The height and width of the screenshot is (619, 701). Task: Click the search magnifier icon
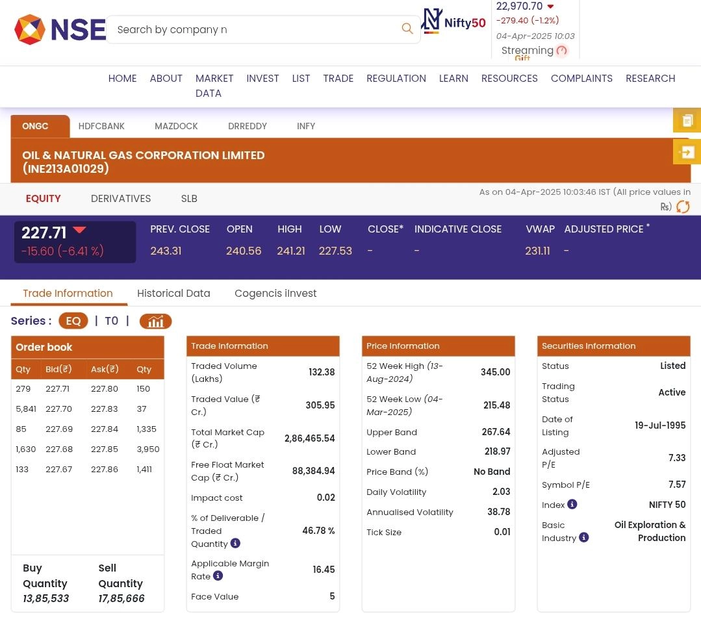(x=407, y=29)
